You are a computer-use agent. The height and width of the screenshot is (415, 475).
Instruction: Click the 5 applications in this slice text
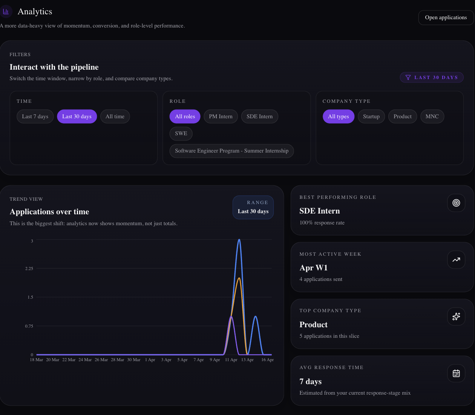[x=329, y=336]
